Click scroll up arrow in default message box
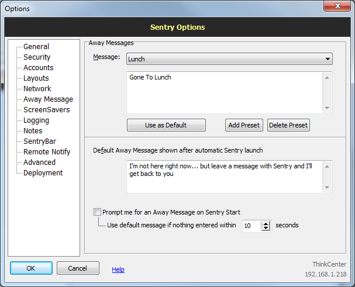The height and width of the screenshot is (287, 355). tap(327, 167)
